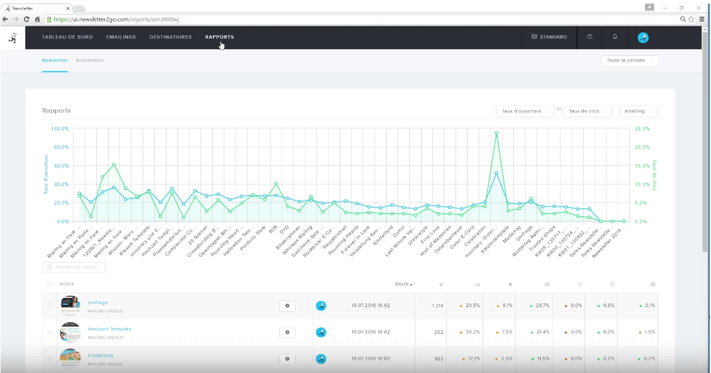Bookmark this page with the star icon
Viewport: 711px width, 373px height.
[x=691, y=19]
